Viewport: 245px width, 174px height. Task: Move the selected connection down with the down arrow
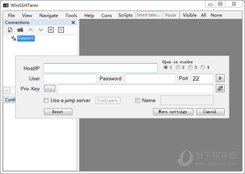point(41,30)
